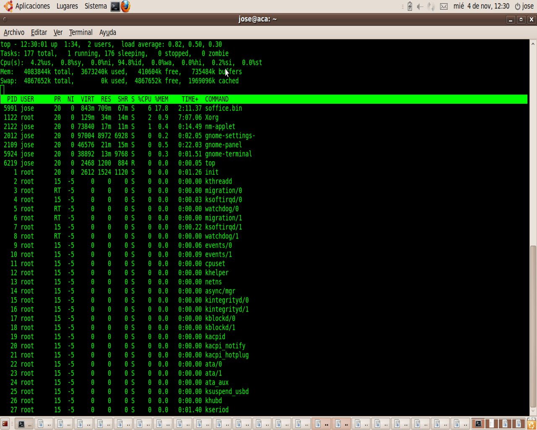Click the date and time clock
The image size is (537, 430).
[481, 6]
